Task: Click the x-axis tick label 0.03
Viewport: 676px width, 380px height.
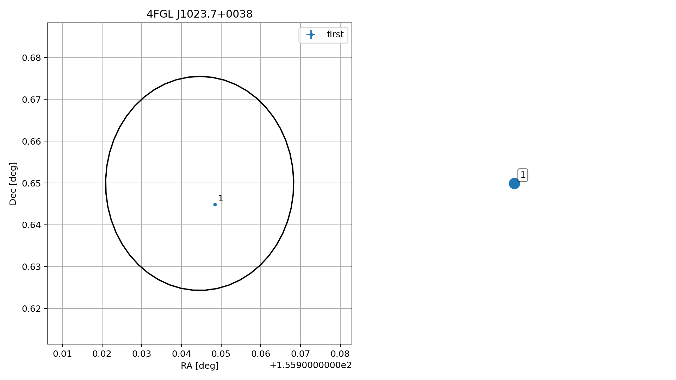Action: pos(142,354)
